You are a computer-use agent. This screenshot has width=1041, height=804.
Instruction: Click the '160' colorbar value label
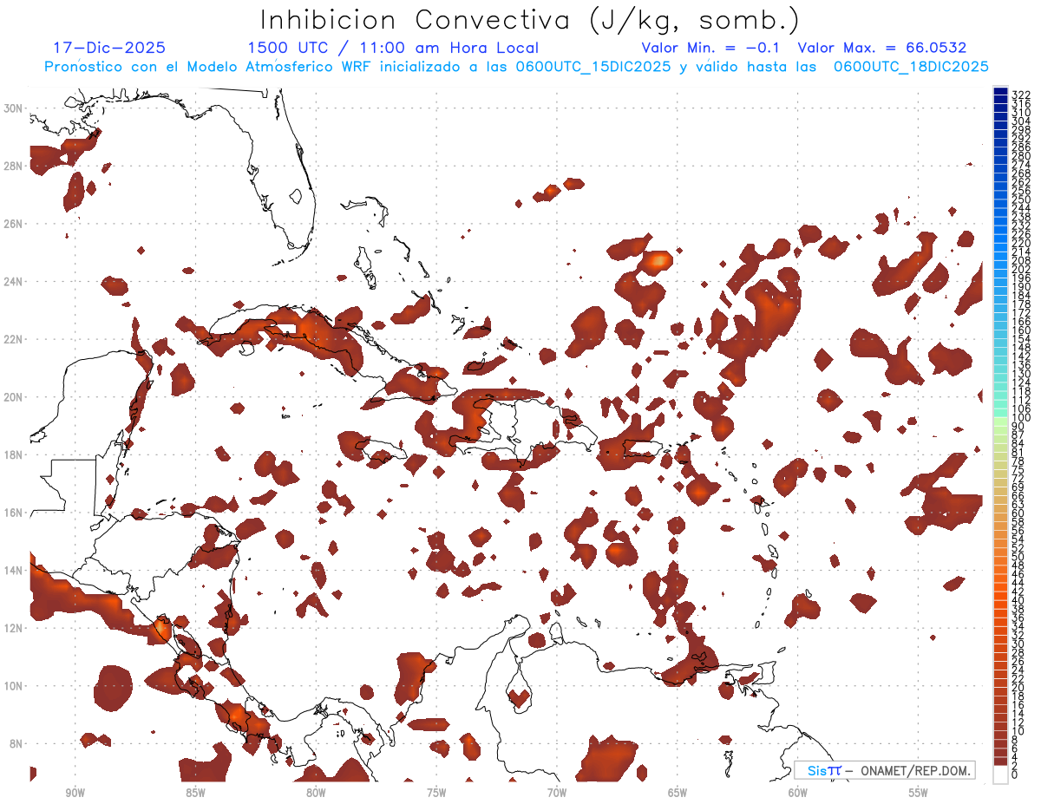(x=1021, y=330)
